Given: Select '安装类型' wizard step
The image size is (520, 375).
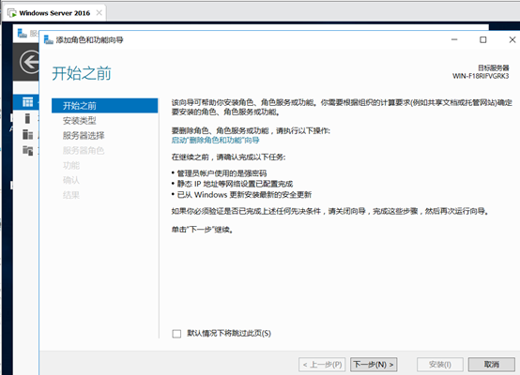Looking at the screenshot, I should tap(79, 121).
